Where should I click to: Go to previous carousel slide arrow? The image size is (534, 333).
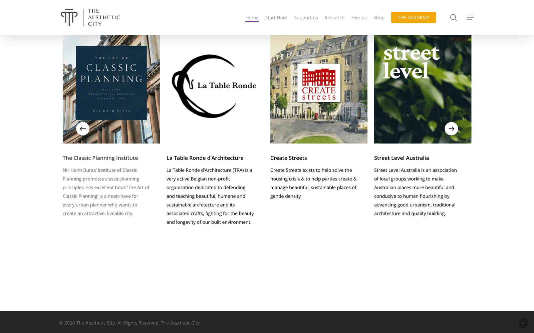[x=83, y=129]
